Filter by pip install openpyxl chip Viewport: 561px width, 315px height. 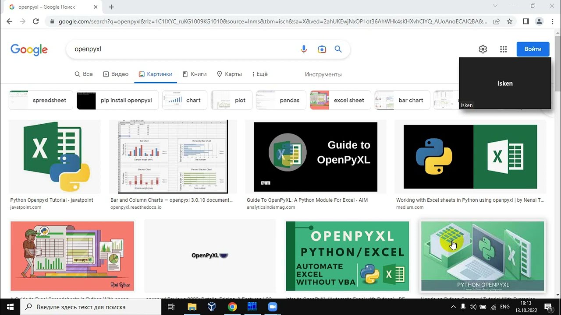(117, 100)
